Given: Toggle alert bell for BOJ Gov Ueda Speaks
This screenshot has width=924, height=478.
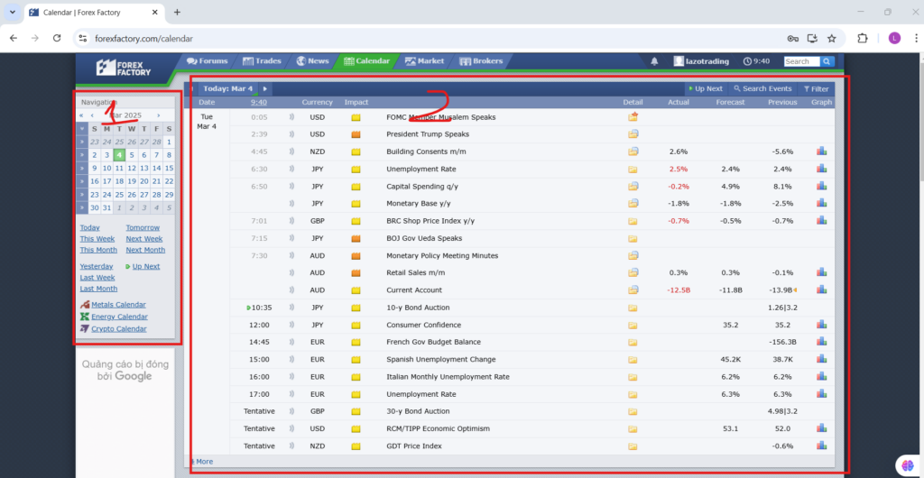Looking at the screenshot, I should point(291,238).
